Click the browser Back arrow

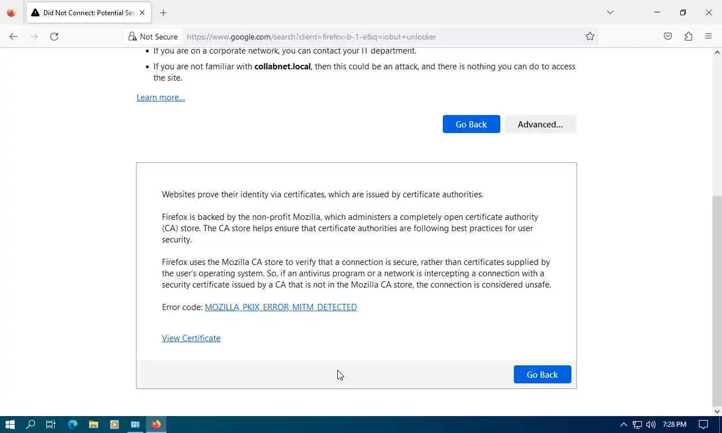tap(14, 37)
